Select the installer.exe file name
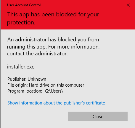This screenshot has height=128, width=135. [21, 67]
